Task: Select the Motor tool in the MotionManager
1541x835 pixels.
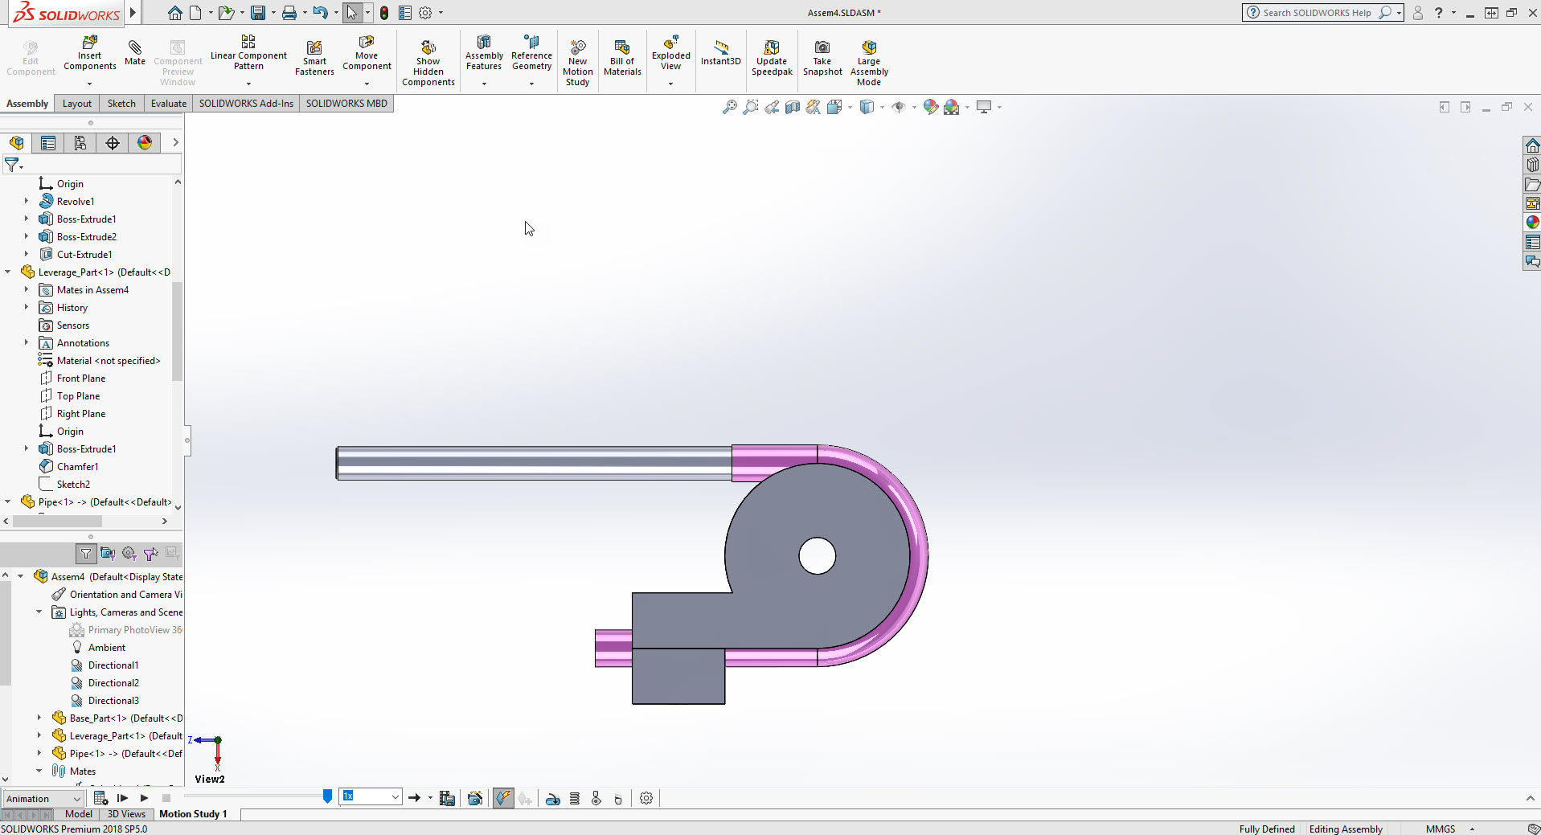Action: click(x=553, y=797)
